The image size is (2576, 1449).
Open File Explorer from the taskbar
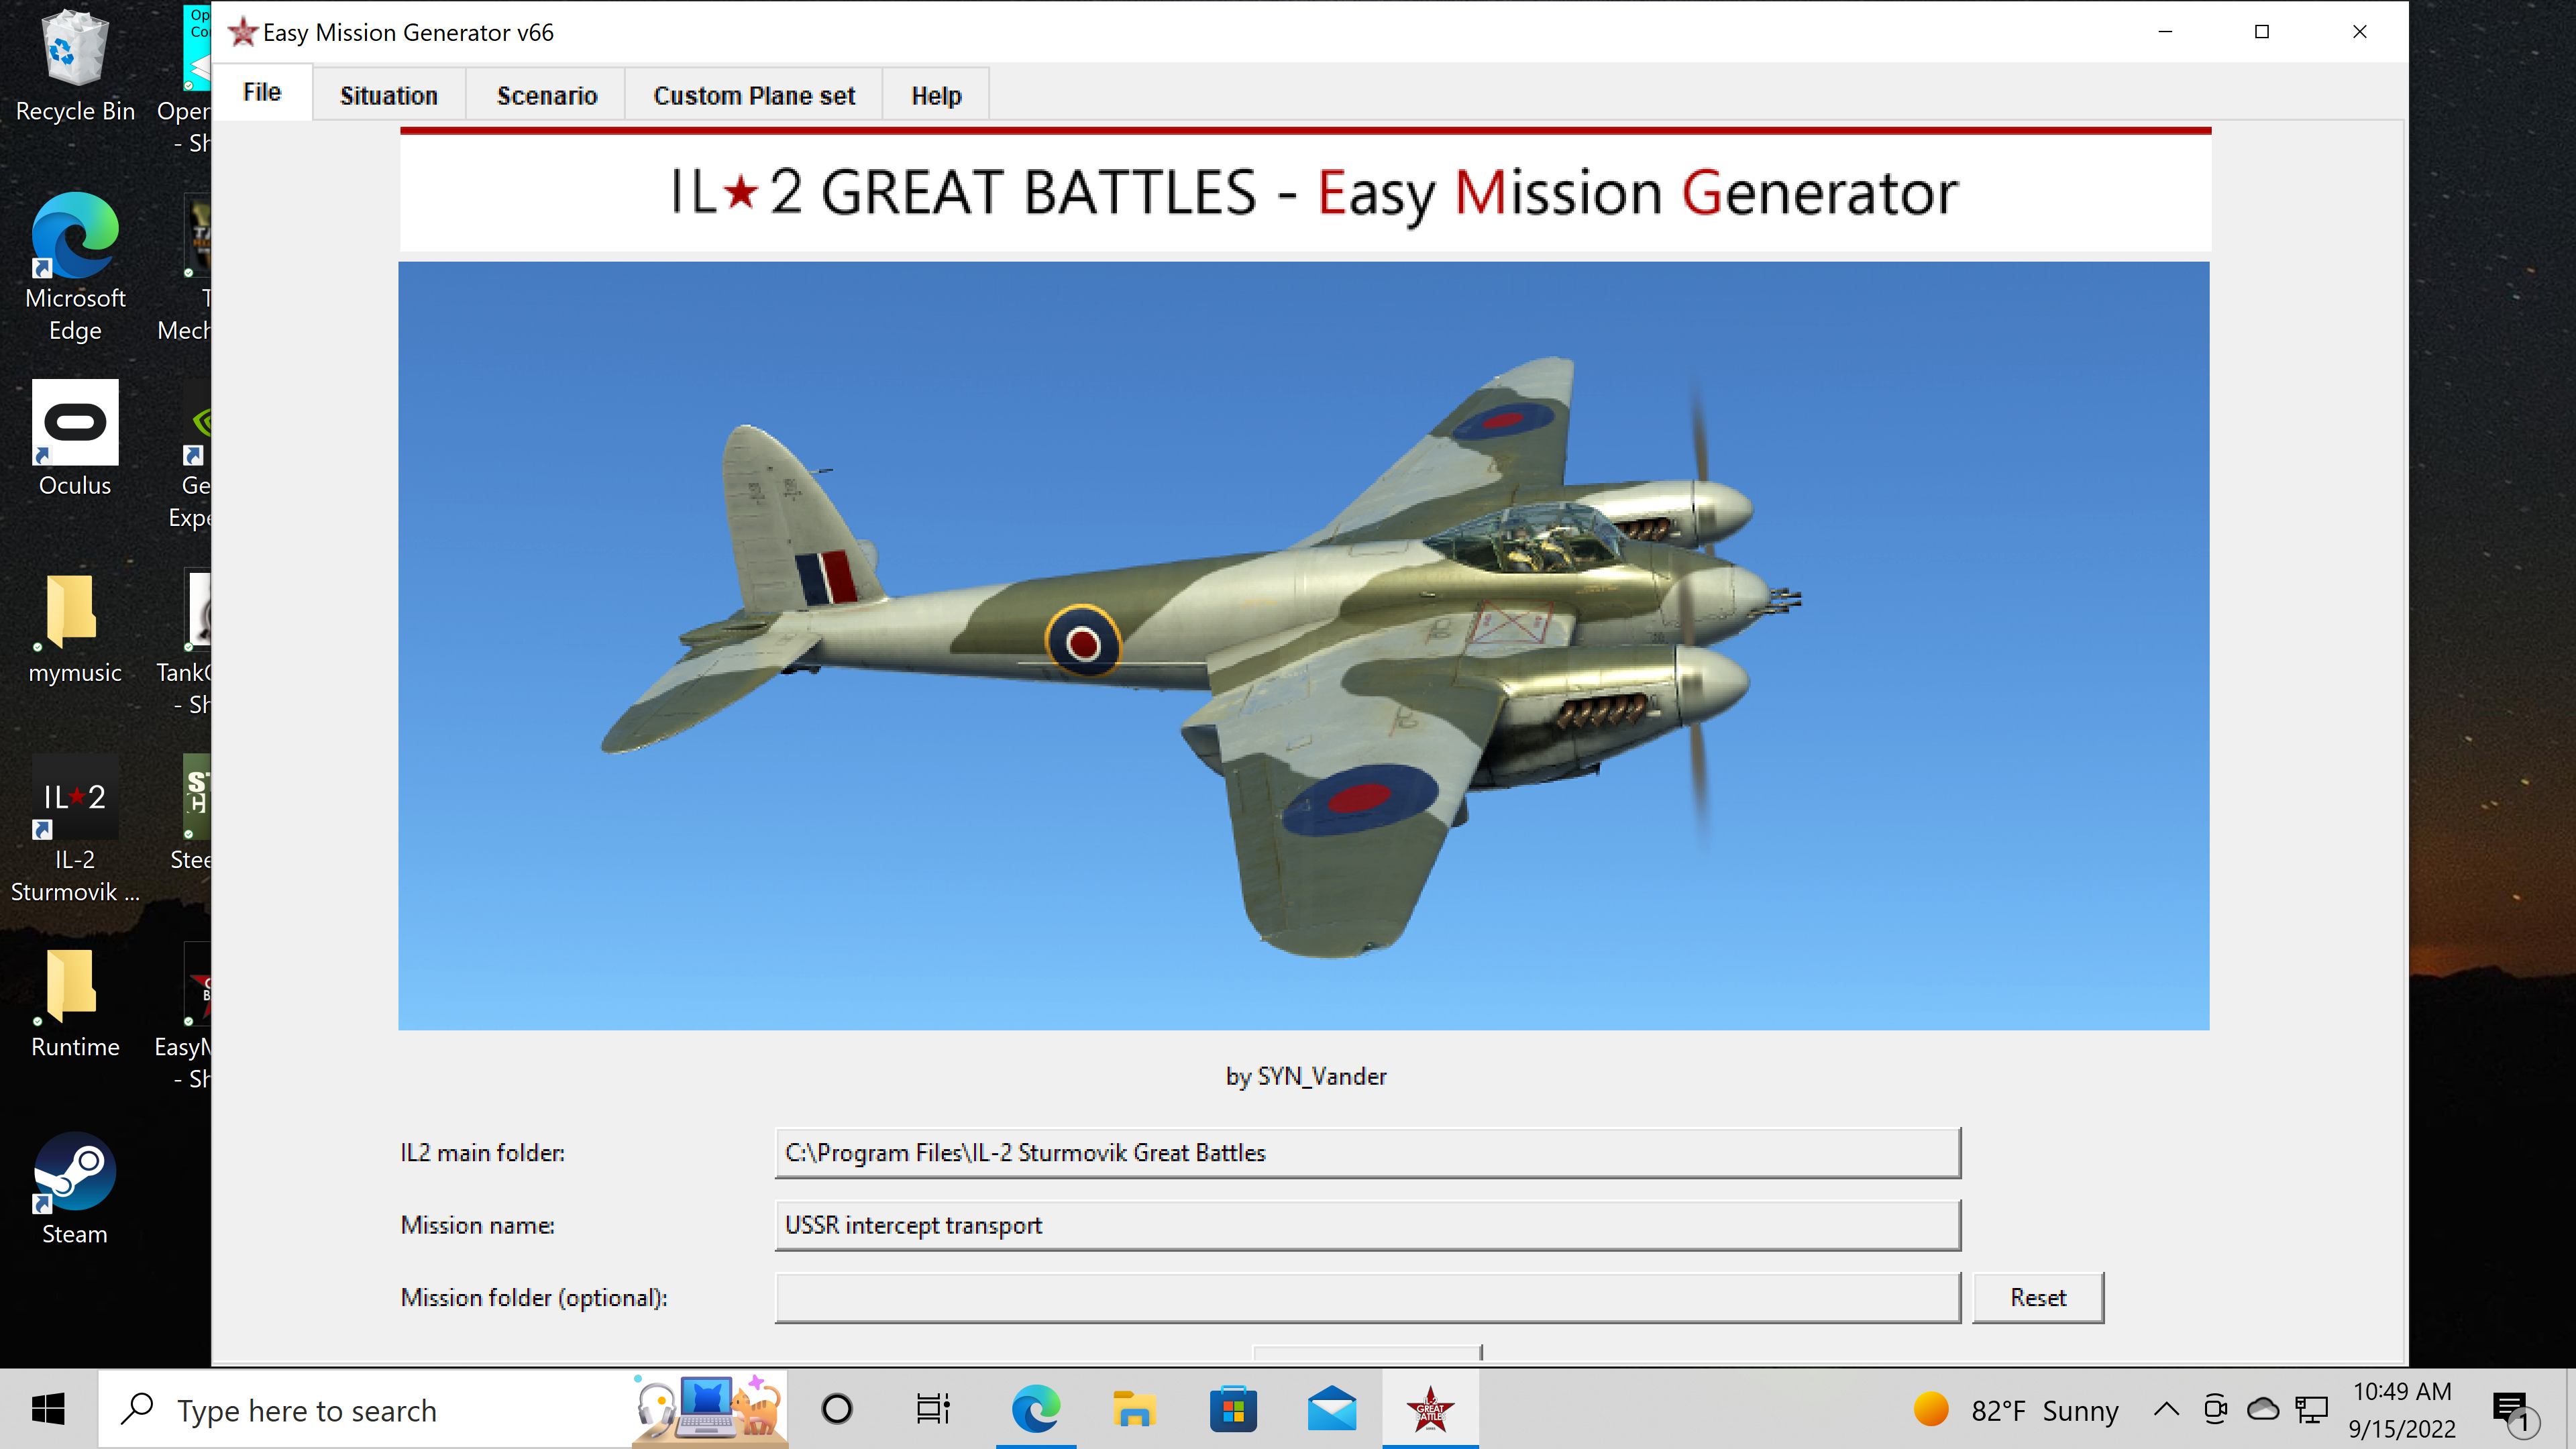point(1134,1410)
